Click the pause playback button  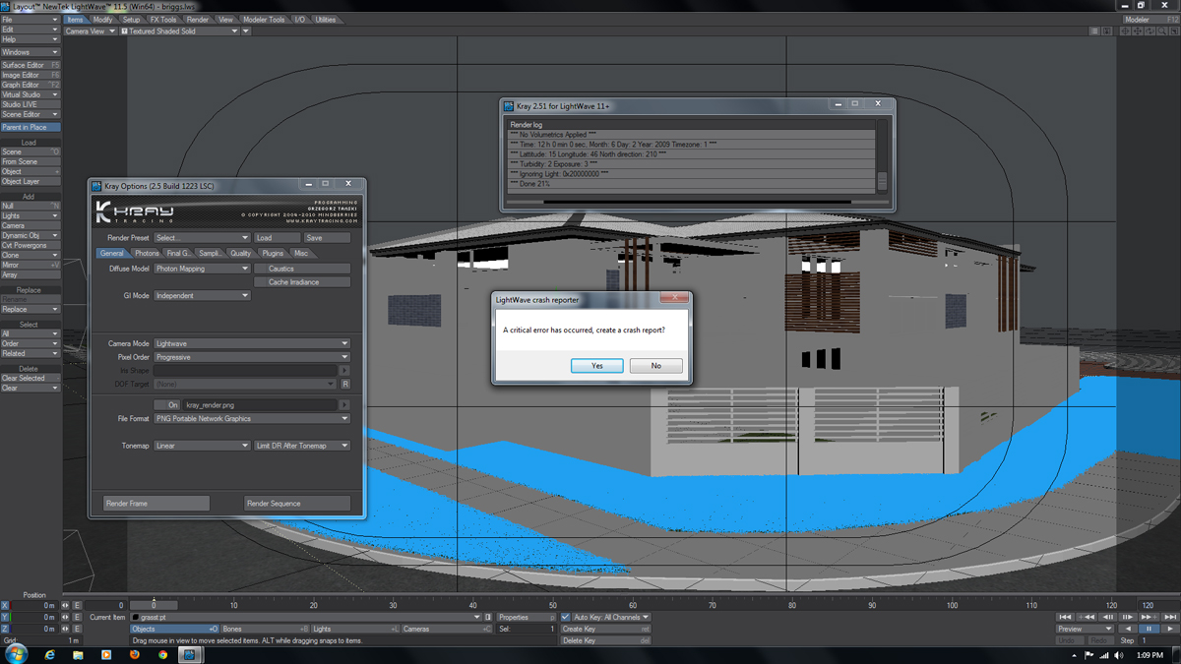(1149, 629)
